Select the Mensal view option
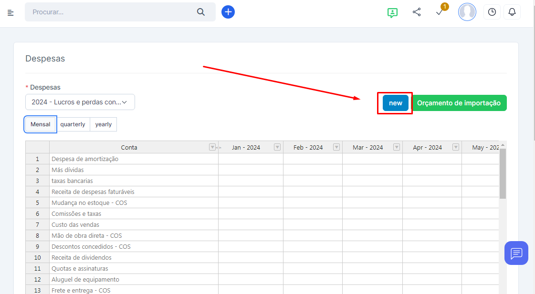 (41, 124)
